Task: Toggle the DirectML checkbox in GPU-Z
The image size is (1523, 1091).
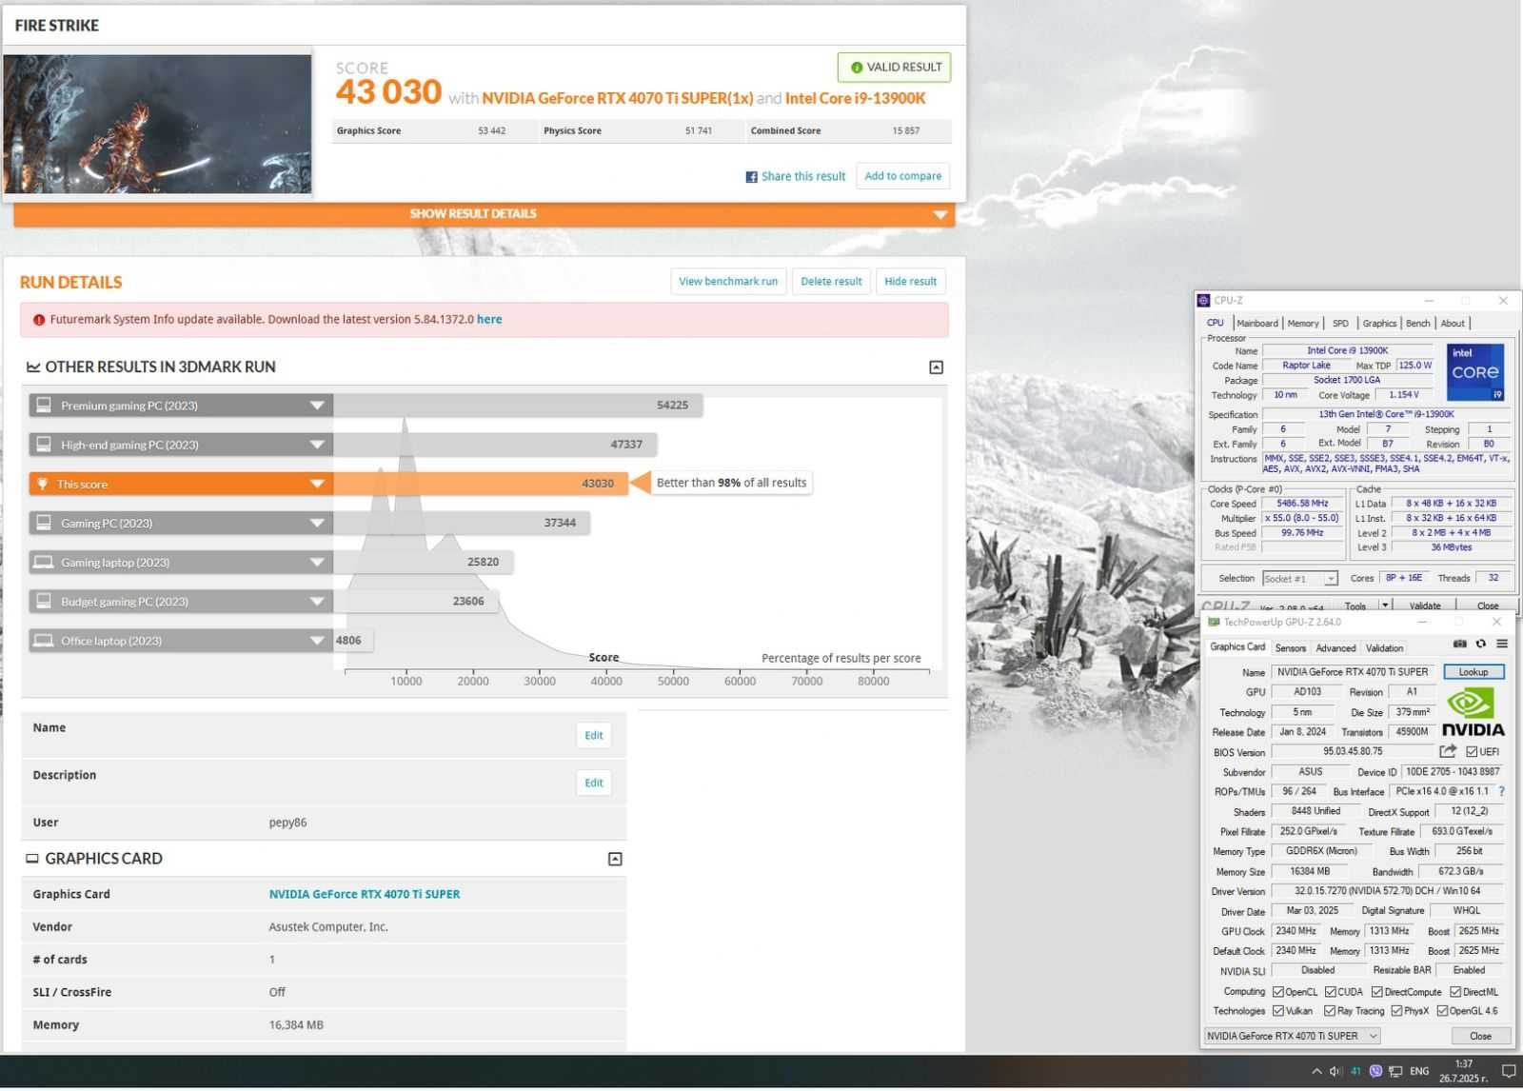Action: [1455, 992]
